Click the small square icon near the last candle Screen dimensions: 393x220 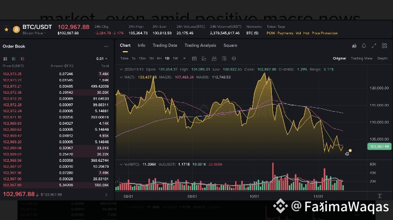click(347, 154)
